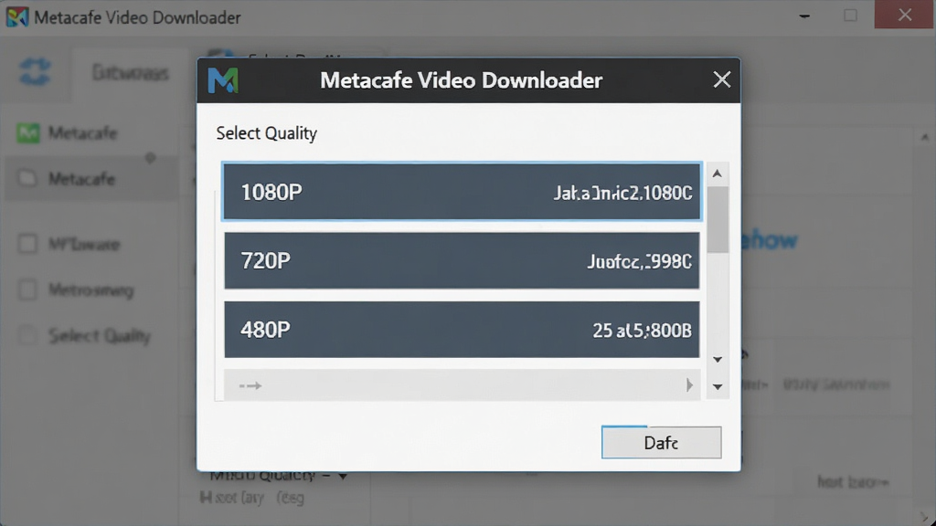
Task: Maximize the main application window
Action: point(851,16)
